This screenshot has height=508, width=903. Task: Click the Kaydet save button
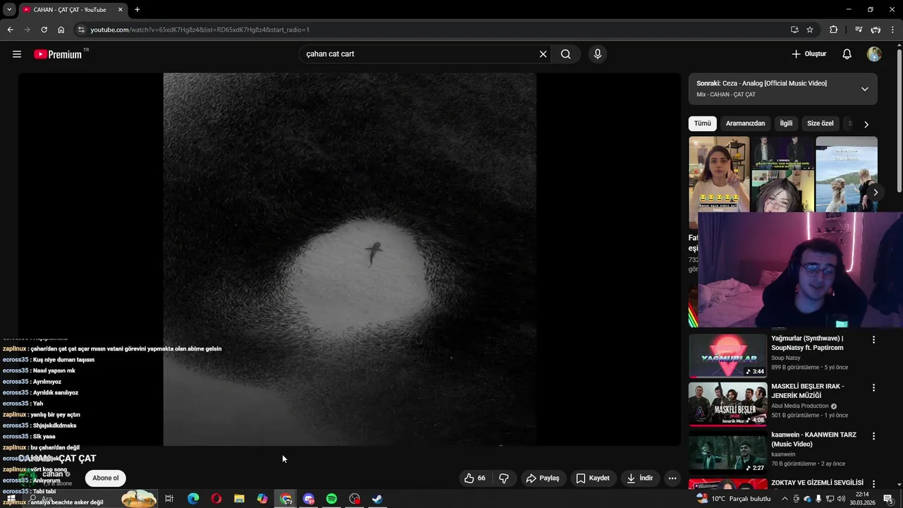(593, 478)
